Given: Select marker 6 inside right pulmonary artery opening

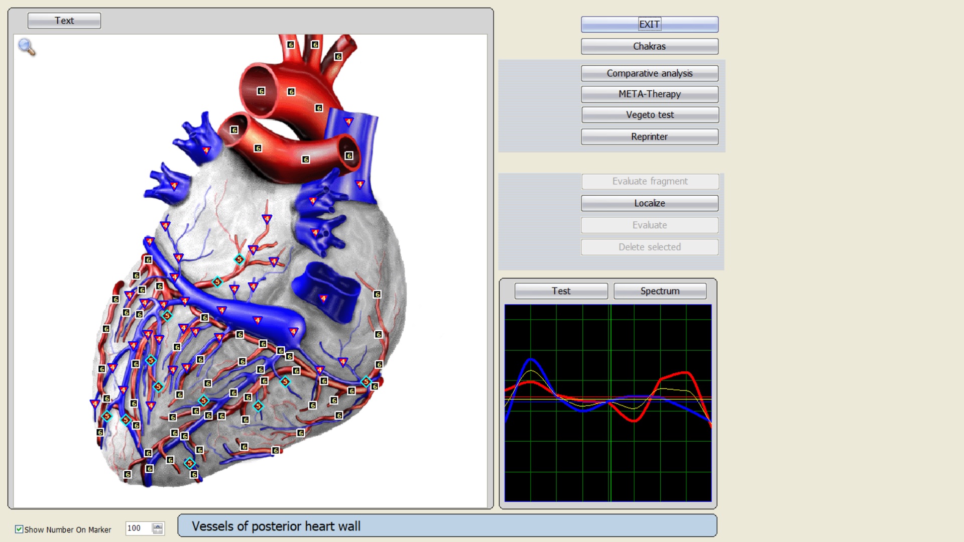Looking at the screenshot, I should (349, 156).
